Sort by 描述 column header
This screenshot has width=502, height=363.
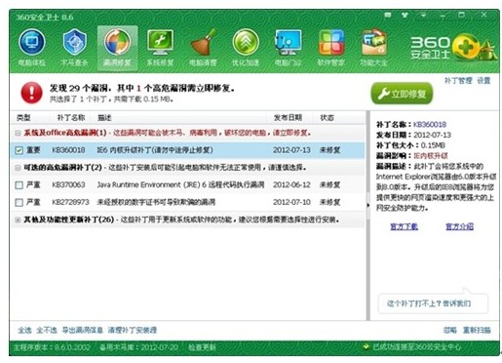(x=104, y=118)
